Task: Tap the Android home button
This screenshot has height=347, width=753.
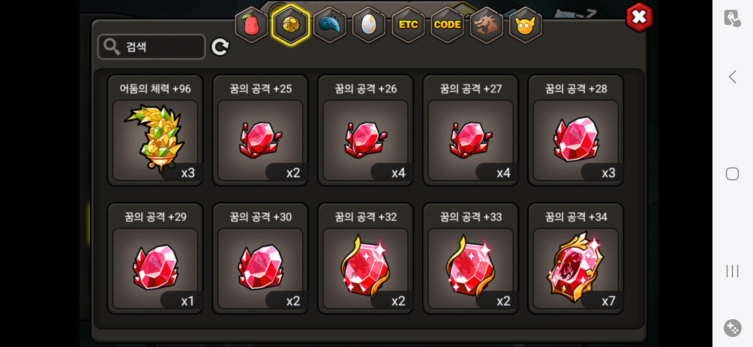Action: (732, 174)
